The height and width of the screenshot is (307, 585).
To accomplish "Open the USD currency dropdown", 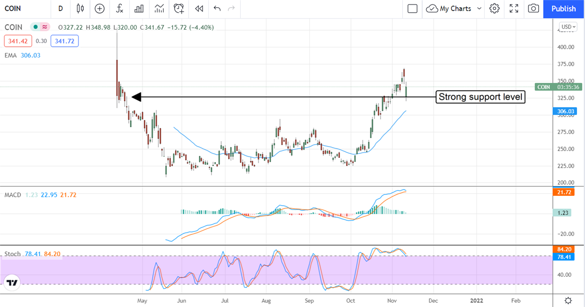I will (567, 27).
